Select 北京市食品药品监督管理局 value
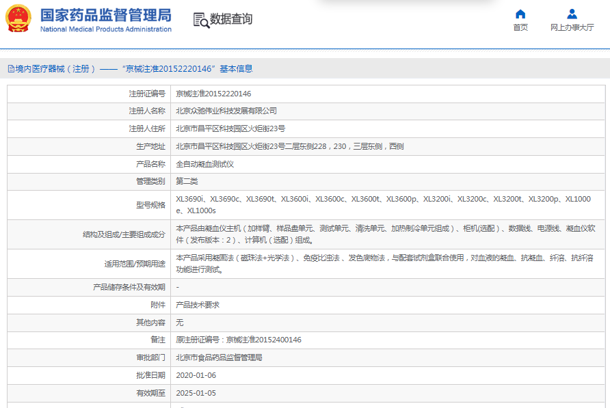The image size is (610, 408). (x=219, y=358)
